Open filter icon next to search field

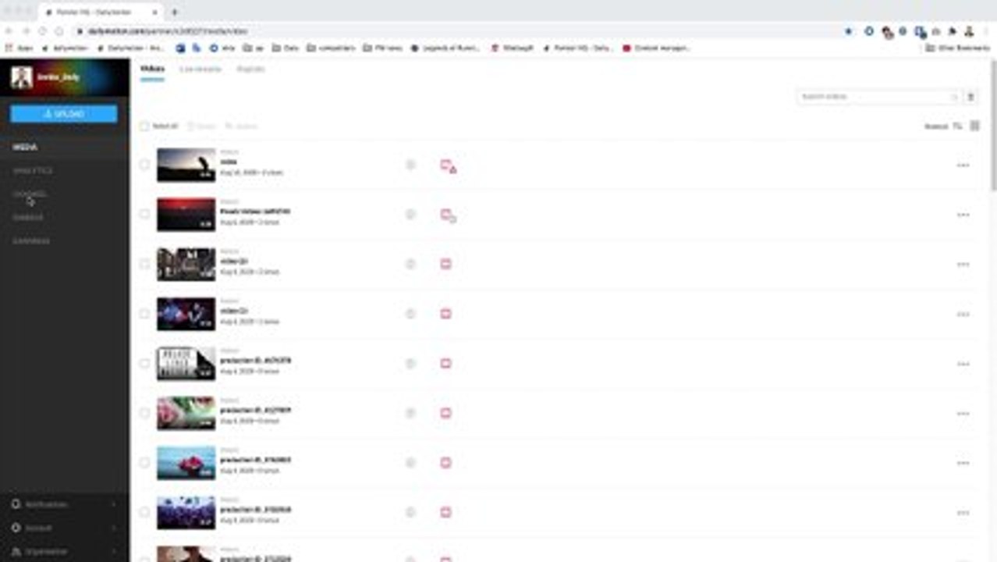tap(971, 97)
